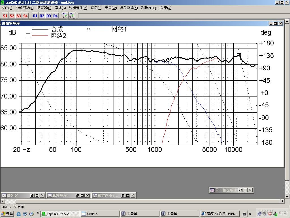290x218 pixels.
Task: Click the filter network 2 icon
Action: point(72,16)
